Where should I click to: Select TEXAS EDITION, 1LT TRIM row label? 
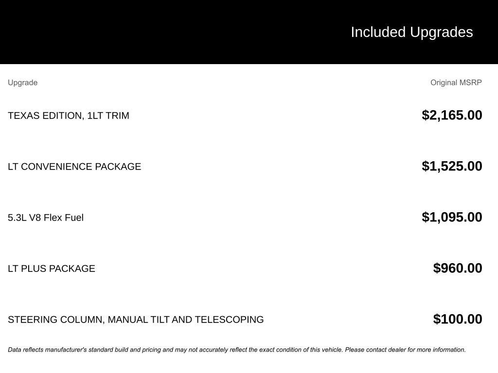coord(69,116)
